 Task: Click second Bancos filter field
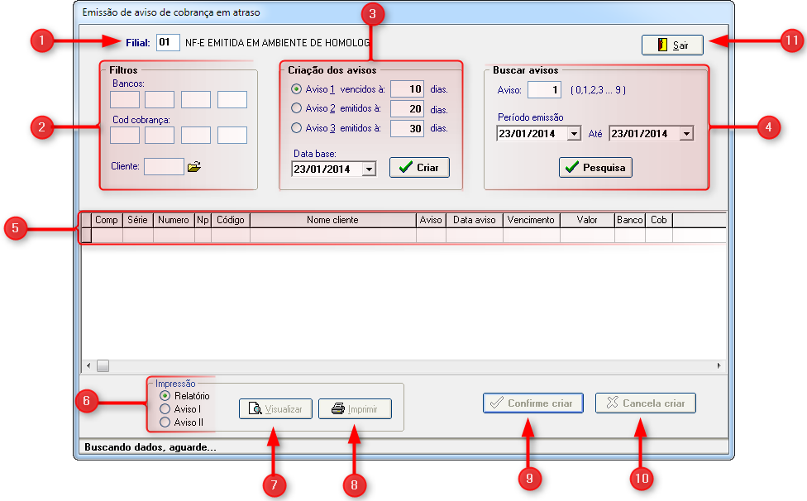(x=160, y=99)
